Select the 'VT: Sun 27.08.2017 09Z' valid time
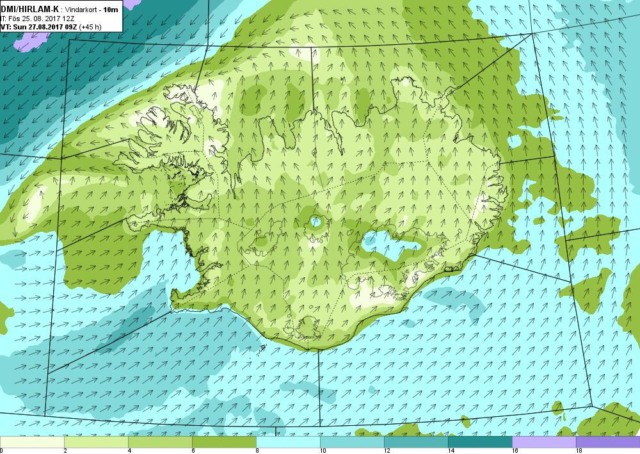This screenshot has width=640, height=454. (x=39, y=28)
